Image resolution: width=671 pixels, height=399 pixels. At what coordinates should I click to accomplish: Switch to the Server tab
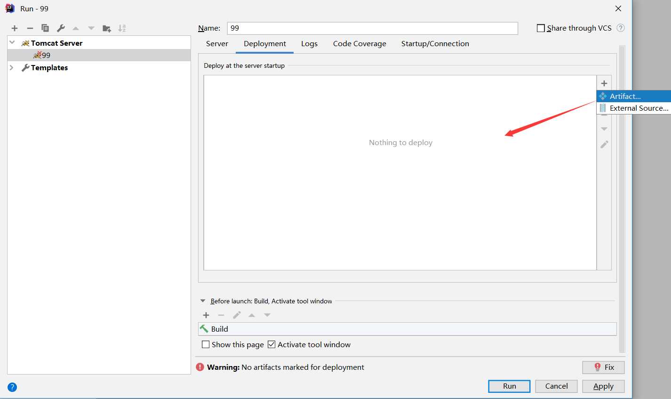click(x=217, y=44)
